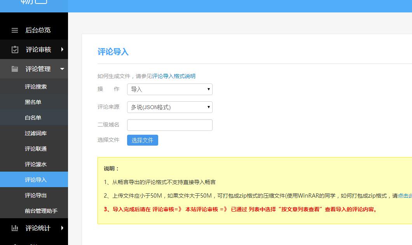
Task: Select 评论搜索 in the sidebar
Action: click(35, 86)
